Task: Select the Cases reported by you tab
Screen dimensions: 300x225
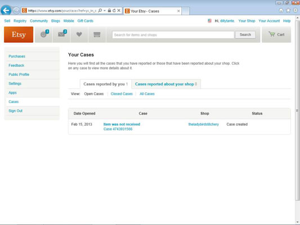Action: coord(106,84)
